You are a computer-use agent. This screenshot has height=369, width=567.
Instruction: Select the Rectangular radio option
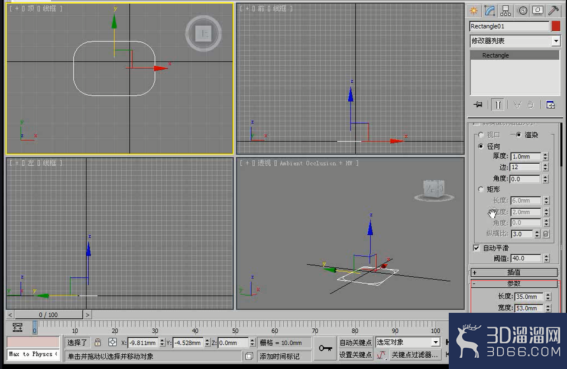(481, 189)
